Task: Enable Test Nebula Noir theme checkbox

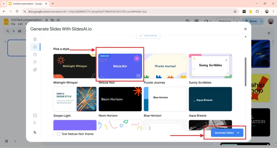Action: click(58, 134)
